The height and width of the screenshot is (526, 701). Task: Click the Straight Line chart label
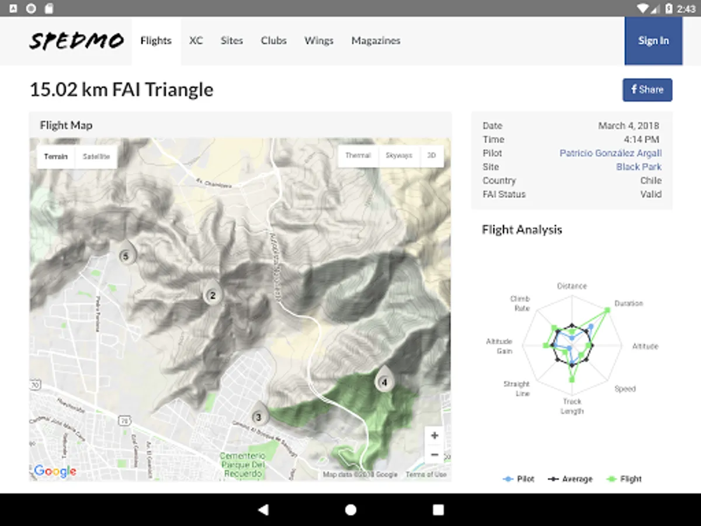516,389
